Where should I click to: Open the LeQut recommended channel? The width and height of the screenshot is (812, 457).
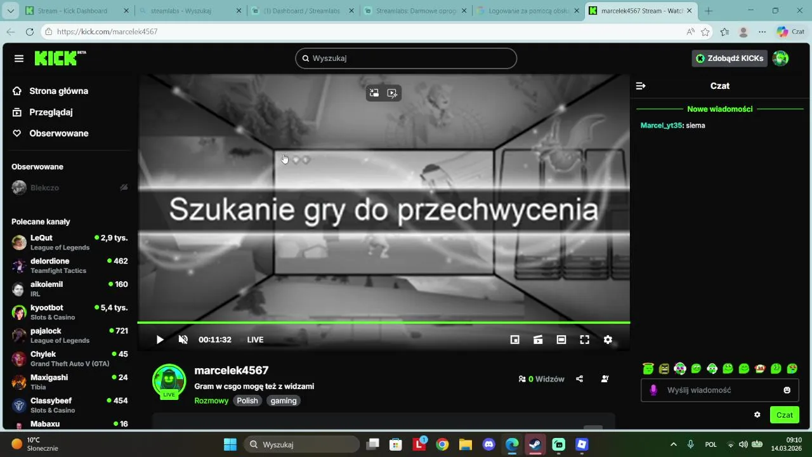pyautogui.click(x=70, y=242)
